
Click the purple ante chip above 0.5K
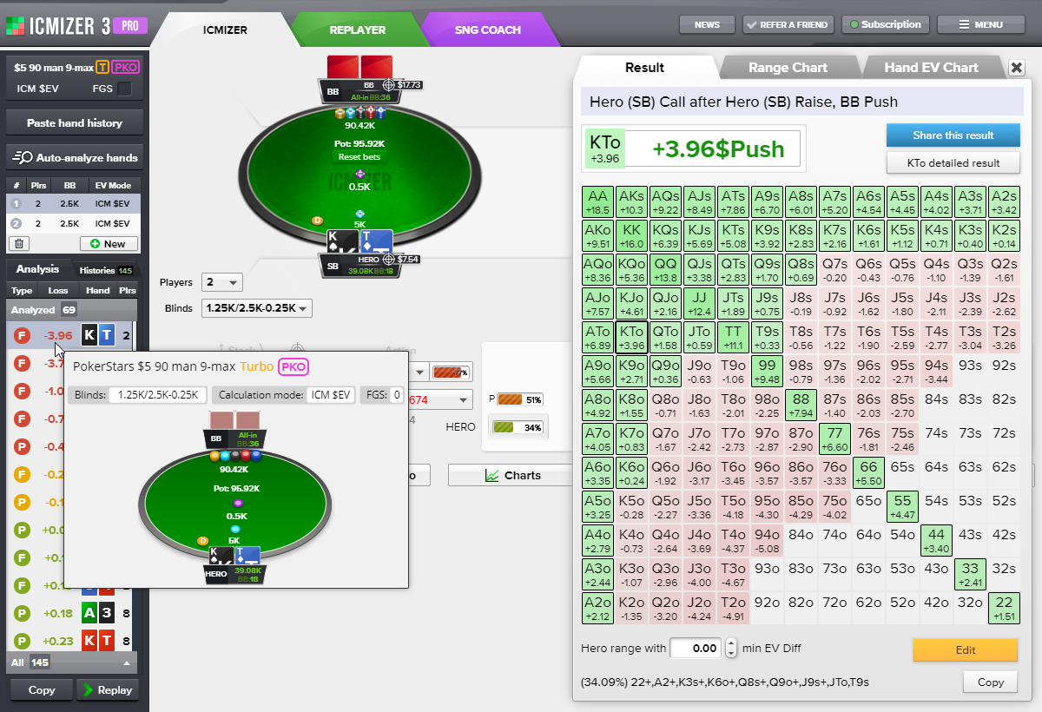pos(359,174)
